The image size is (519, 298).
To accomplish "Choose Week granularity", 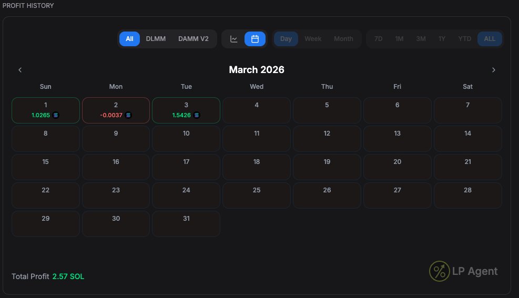I will click(313, 39).
